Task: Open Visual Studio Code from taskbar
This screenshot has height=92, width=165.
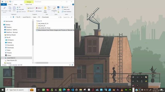Action: 72,90
